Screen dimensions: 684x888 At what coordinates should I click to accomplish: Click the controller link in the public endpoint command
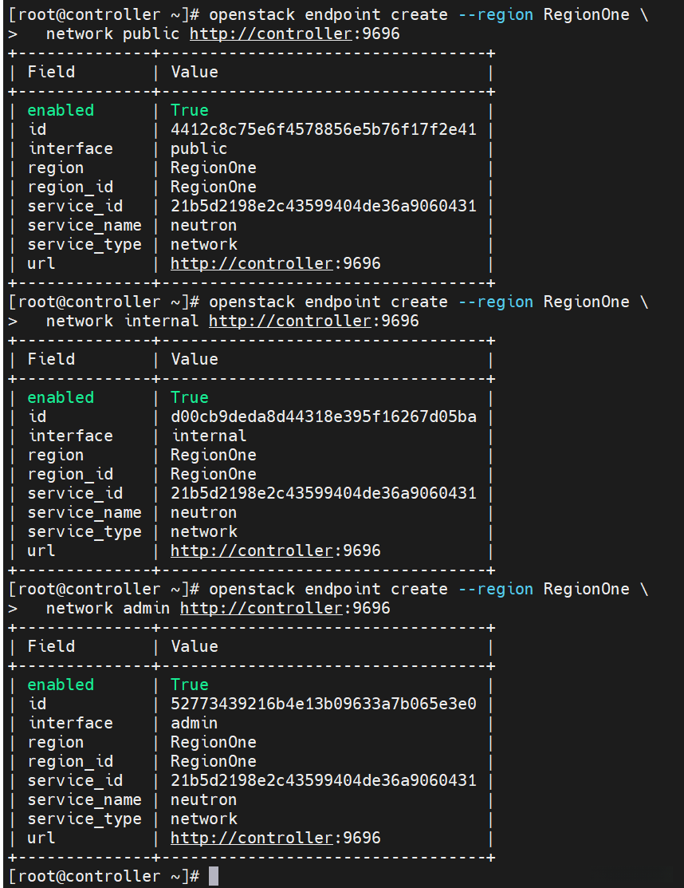271,34
